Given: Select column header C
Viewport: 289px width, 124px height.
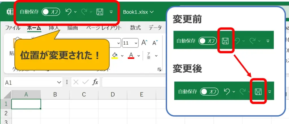Looking at the screenshot, I should pos(84,95).
